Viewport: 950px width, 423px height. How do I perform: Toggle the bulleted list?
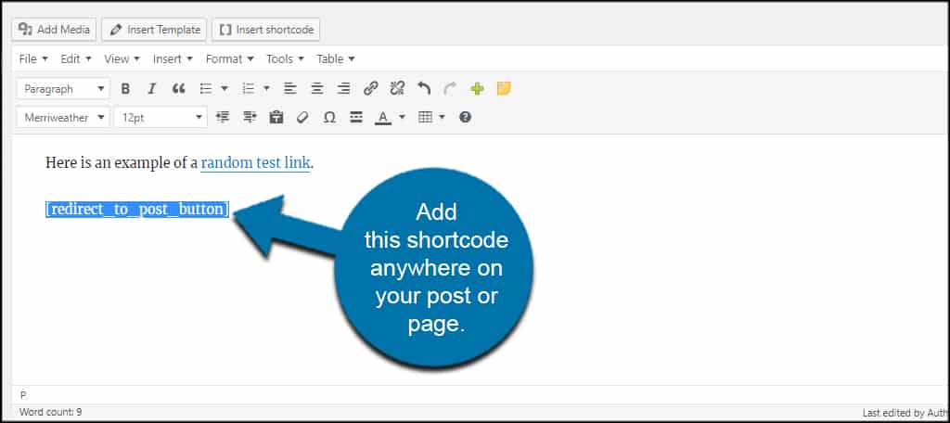coord(206,88)
